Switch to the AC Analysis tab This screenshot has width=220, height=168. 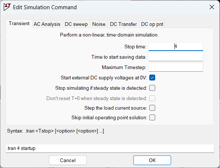47,24
